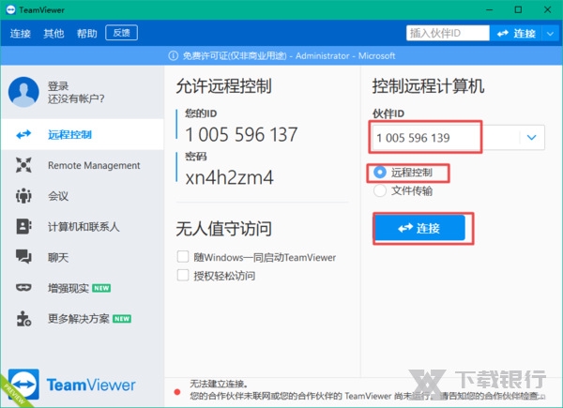Click the user avatar icon
The width and height of the screenshot is (563, 408).
point(23,92)
